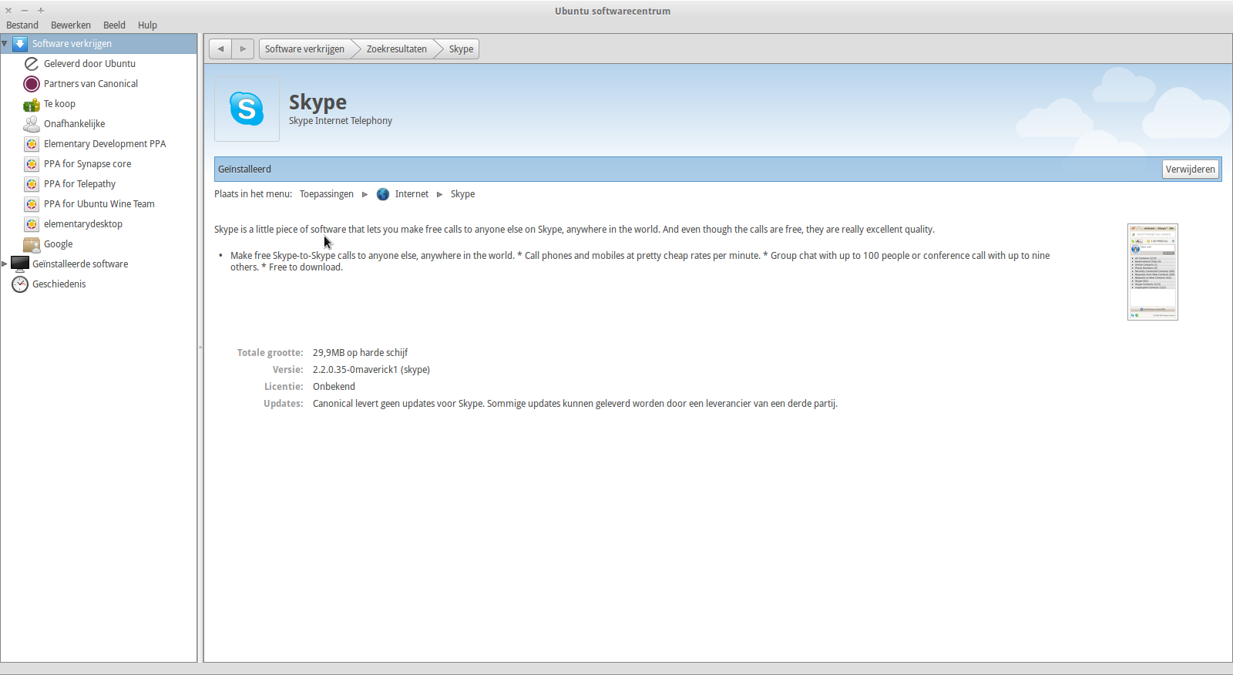Click the Geïnstalleerde software monitor icon

(x=20, y=264)
